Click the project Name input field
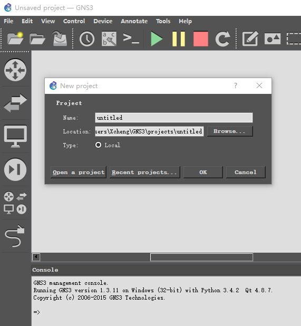 [174, 118]
